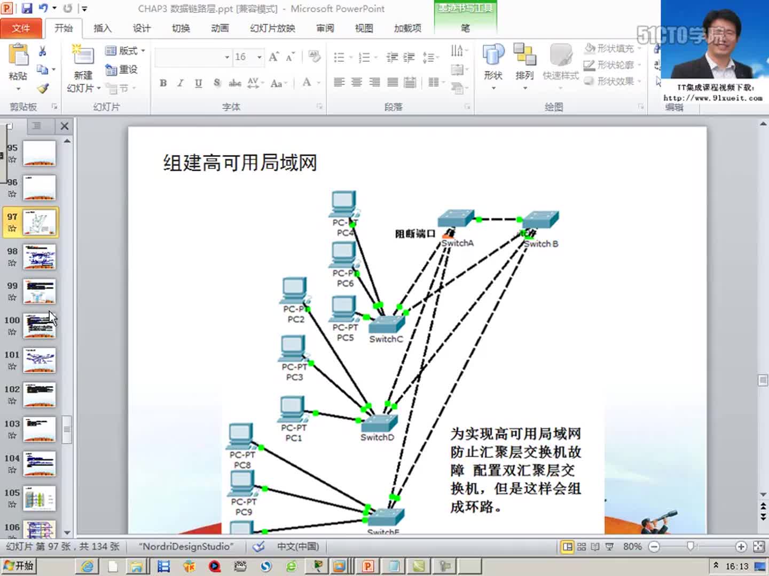
Task: Open the File (文件) tab
Action: (x=21, y=28)
